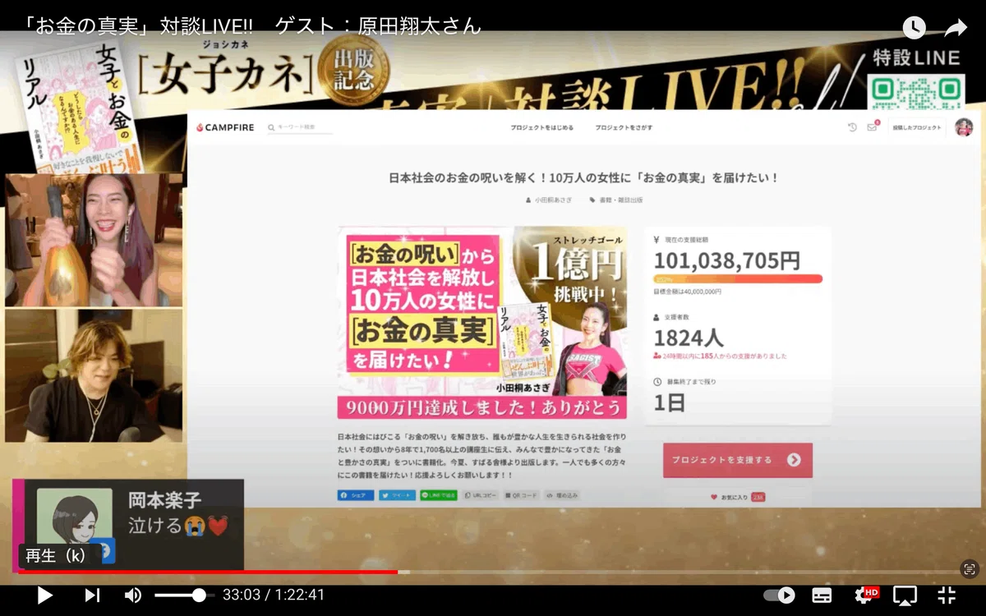The image size is (986, 616).
Task: Open the プロジェクトをはじめる menu item
Action: (541, 128)
